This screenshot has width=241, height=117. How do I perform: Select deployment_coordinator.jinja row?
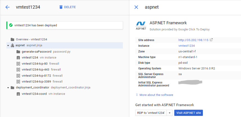(53, 88)
